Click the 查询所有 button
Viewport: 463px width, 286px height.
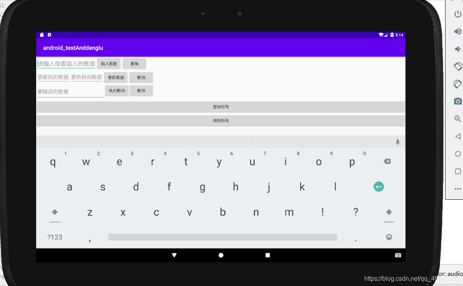pyautogui.click(x=221, y=107)
